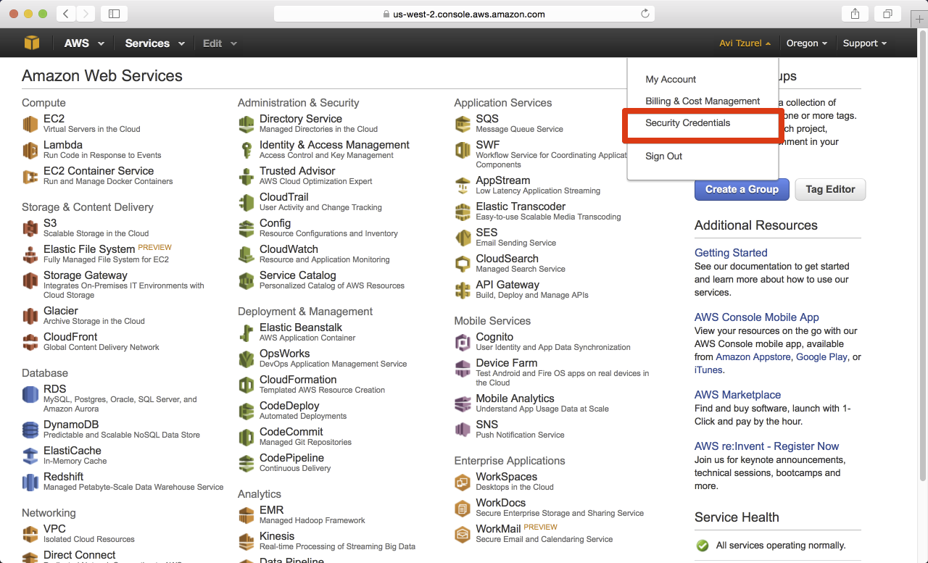The height and width of the screenshot is (563, 928).
Task: Click the EC2 Container Service icon
Action: click(30, 177)
